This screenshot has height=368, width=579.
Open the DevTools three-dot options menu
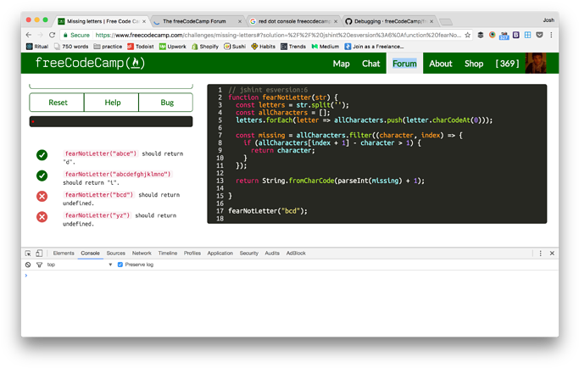coord(541,254)
